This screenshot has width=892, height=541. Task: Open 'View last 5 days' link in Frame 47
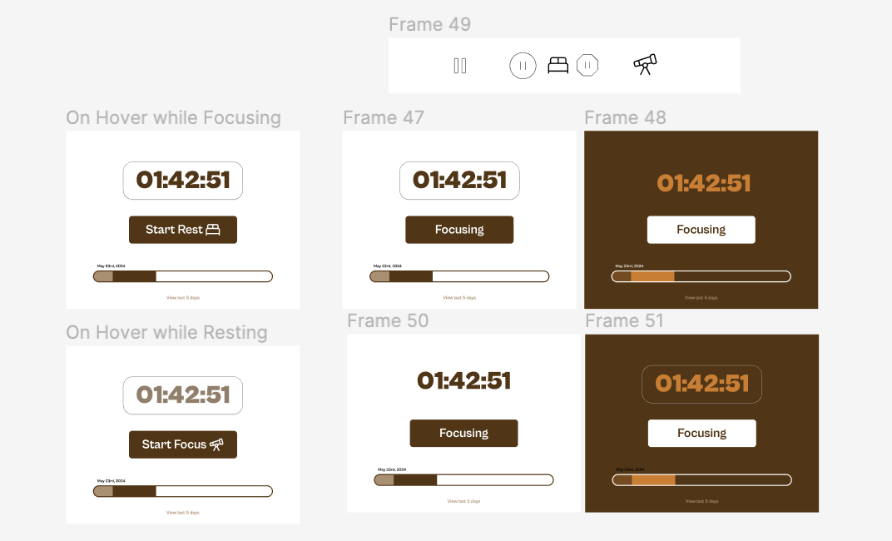click(x=459, y=297)
